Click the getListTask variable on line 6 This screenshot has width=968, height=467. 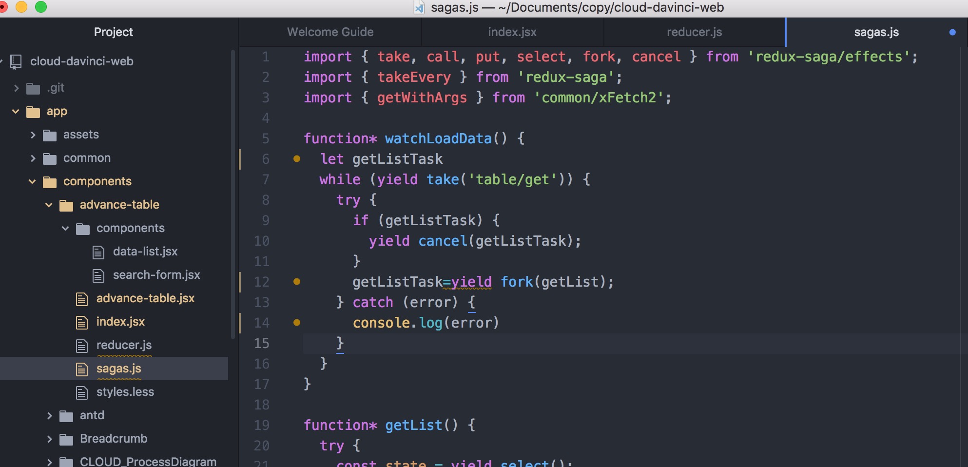[397, 159]
